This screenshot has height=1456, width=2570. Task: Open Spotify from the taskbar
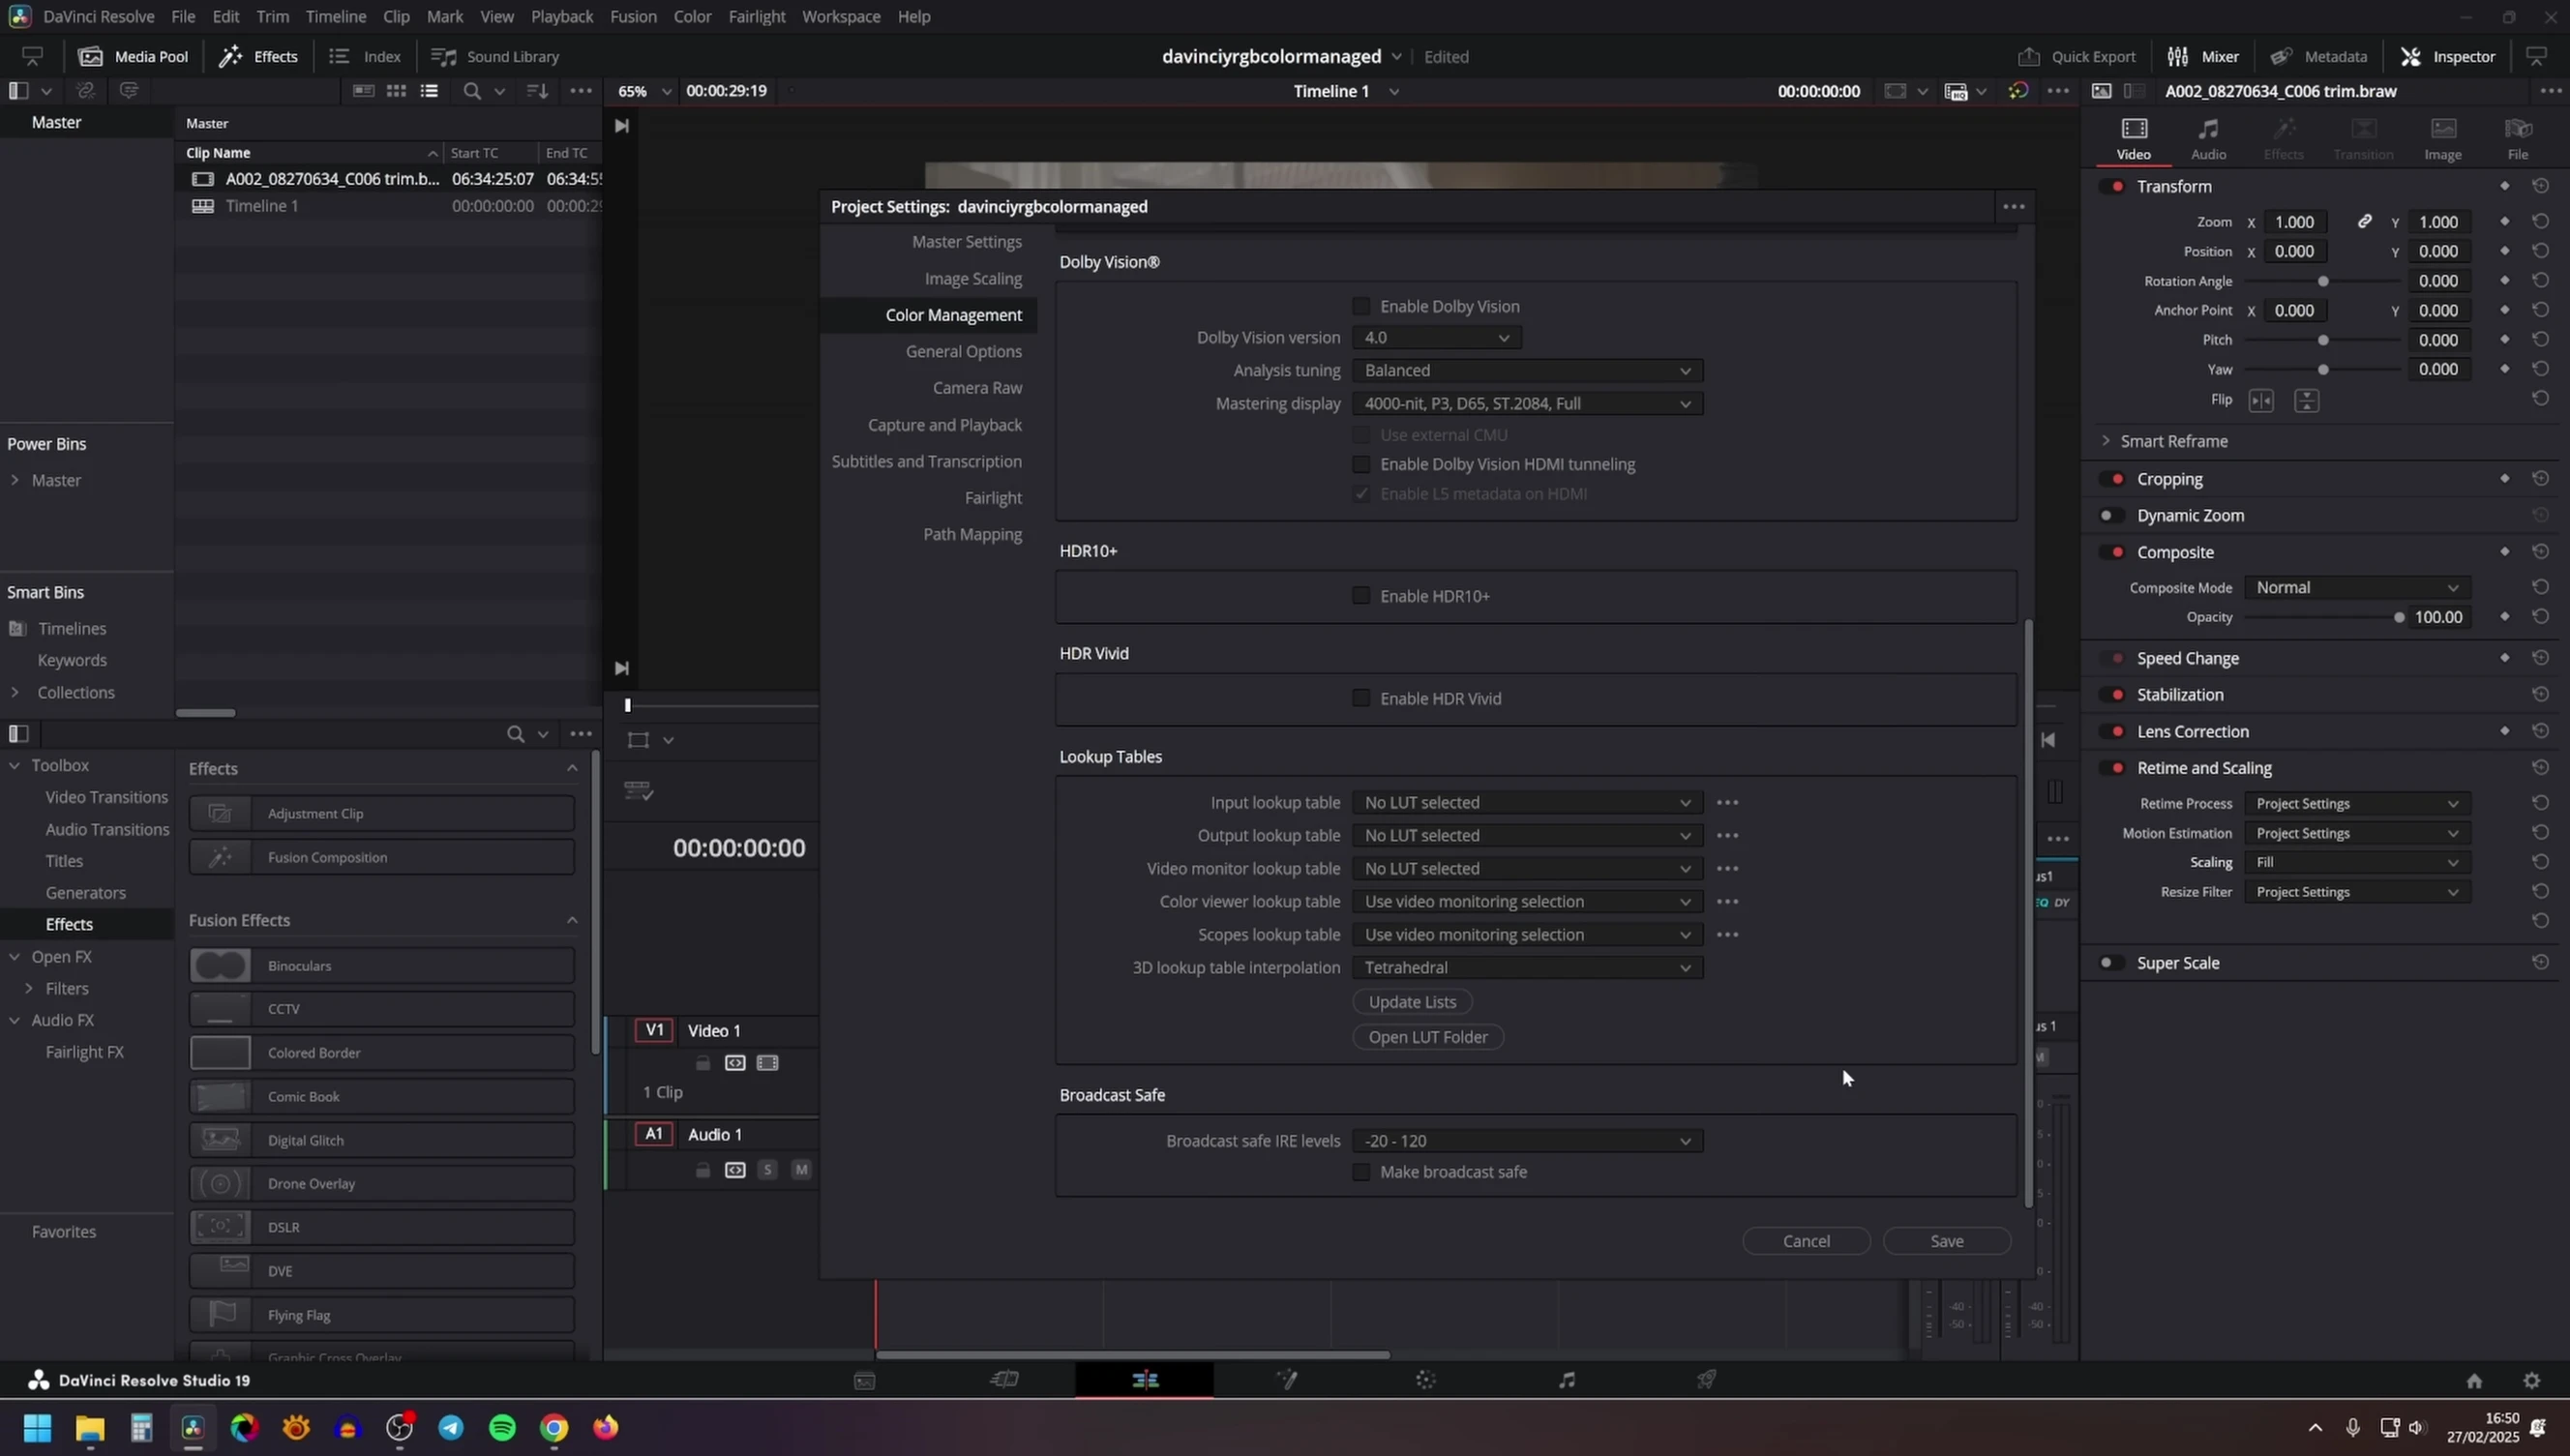click(502, 1427)
